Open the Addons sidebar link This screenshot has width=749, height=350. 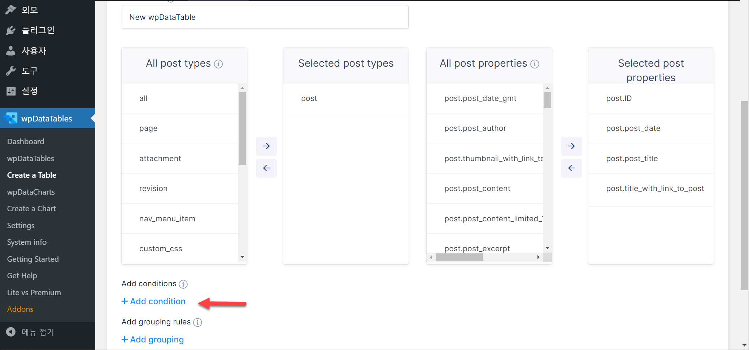click(20, 309)
